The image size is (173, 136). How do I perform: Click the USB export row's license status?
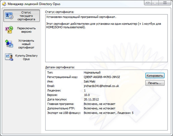pos(108,113)
